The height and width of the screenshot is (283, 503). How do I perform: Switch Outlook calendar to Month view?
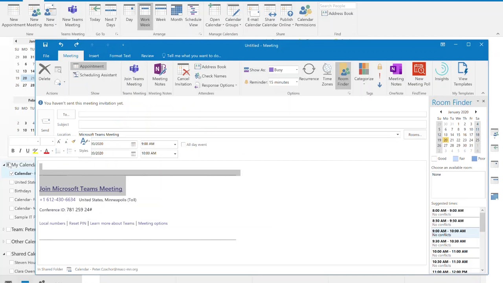pos(176,14)
